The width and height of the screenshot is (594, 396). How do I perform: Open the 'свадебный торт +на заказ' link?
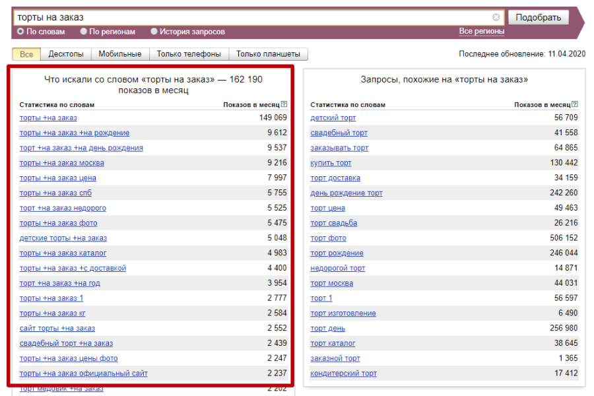click(x=66, y=343)
